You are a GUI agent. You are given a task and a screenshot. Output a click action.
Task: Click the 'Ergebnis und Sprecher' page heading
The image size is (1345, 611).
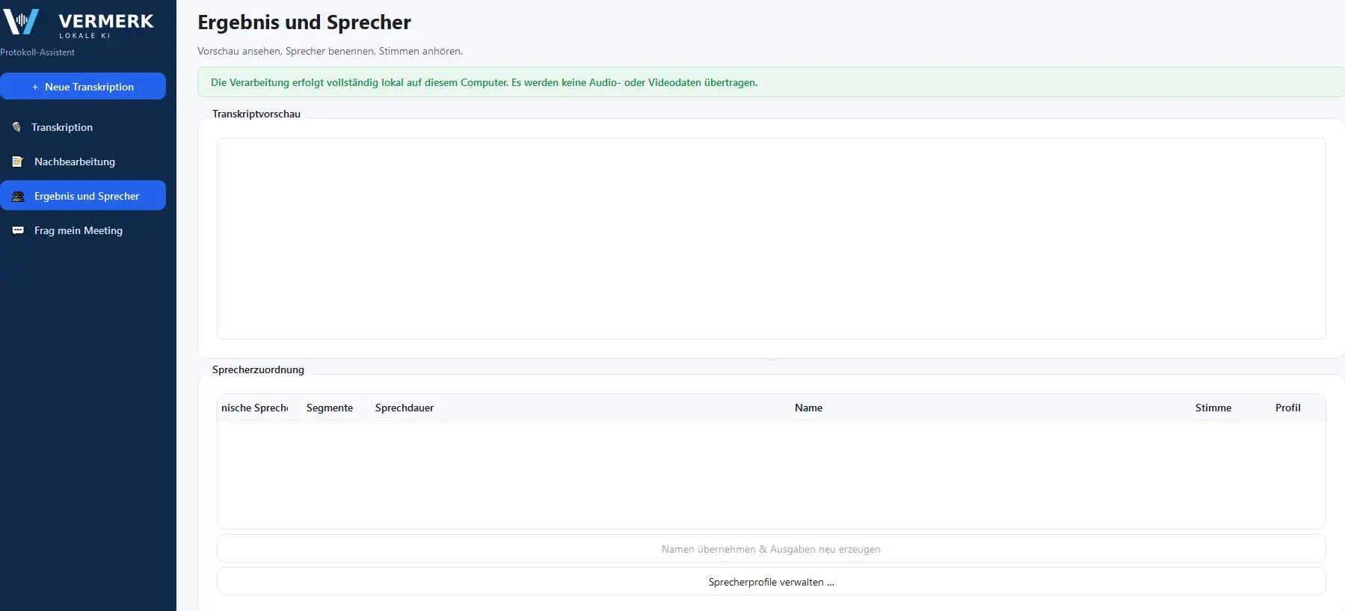304,22
